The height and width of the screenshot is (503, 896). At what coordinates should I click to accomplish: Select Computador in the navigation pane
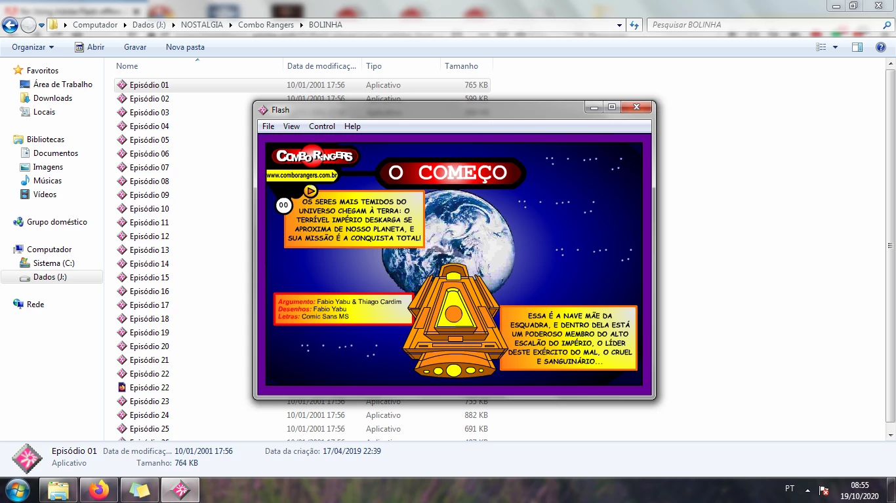(x=49, y=250)
